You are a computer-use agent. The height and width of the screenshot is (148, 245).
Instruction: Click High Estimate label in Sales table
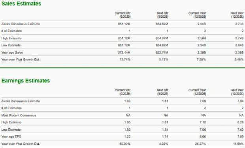pos(11,38)
